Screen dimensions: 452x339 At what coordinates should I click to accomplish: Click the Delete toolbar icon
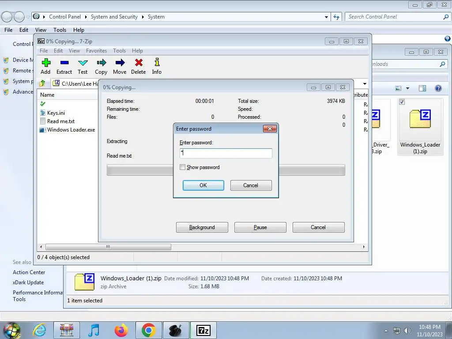[138, 66]
